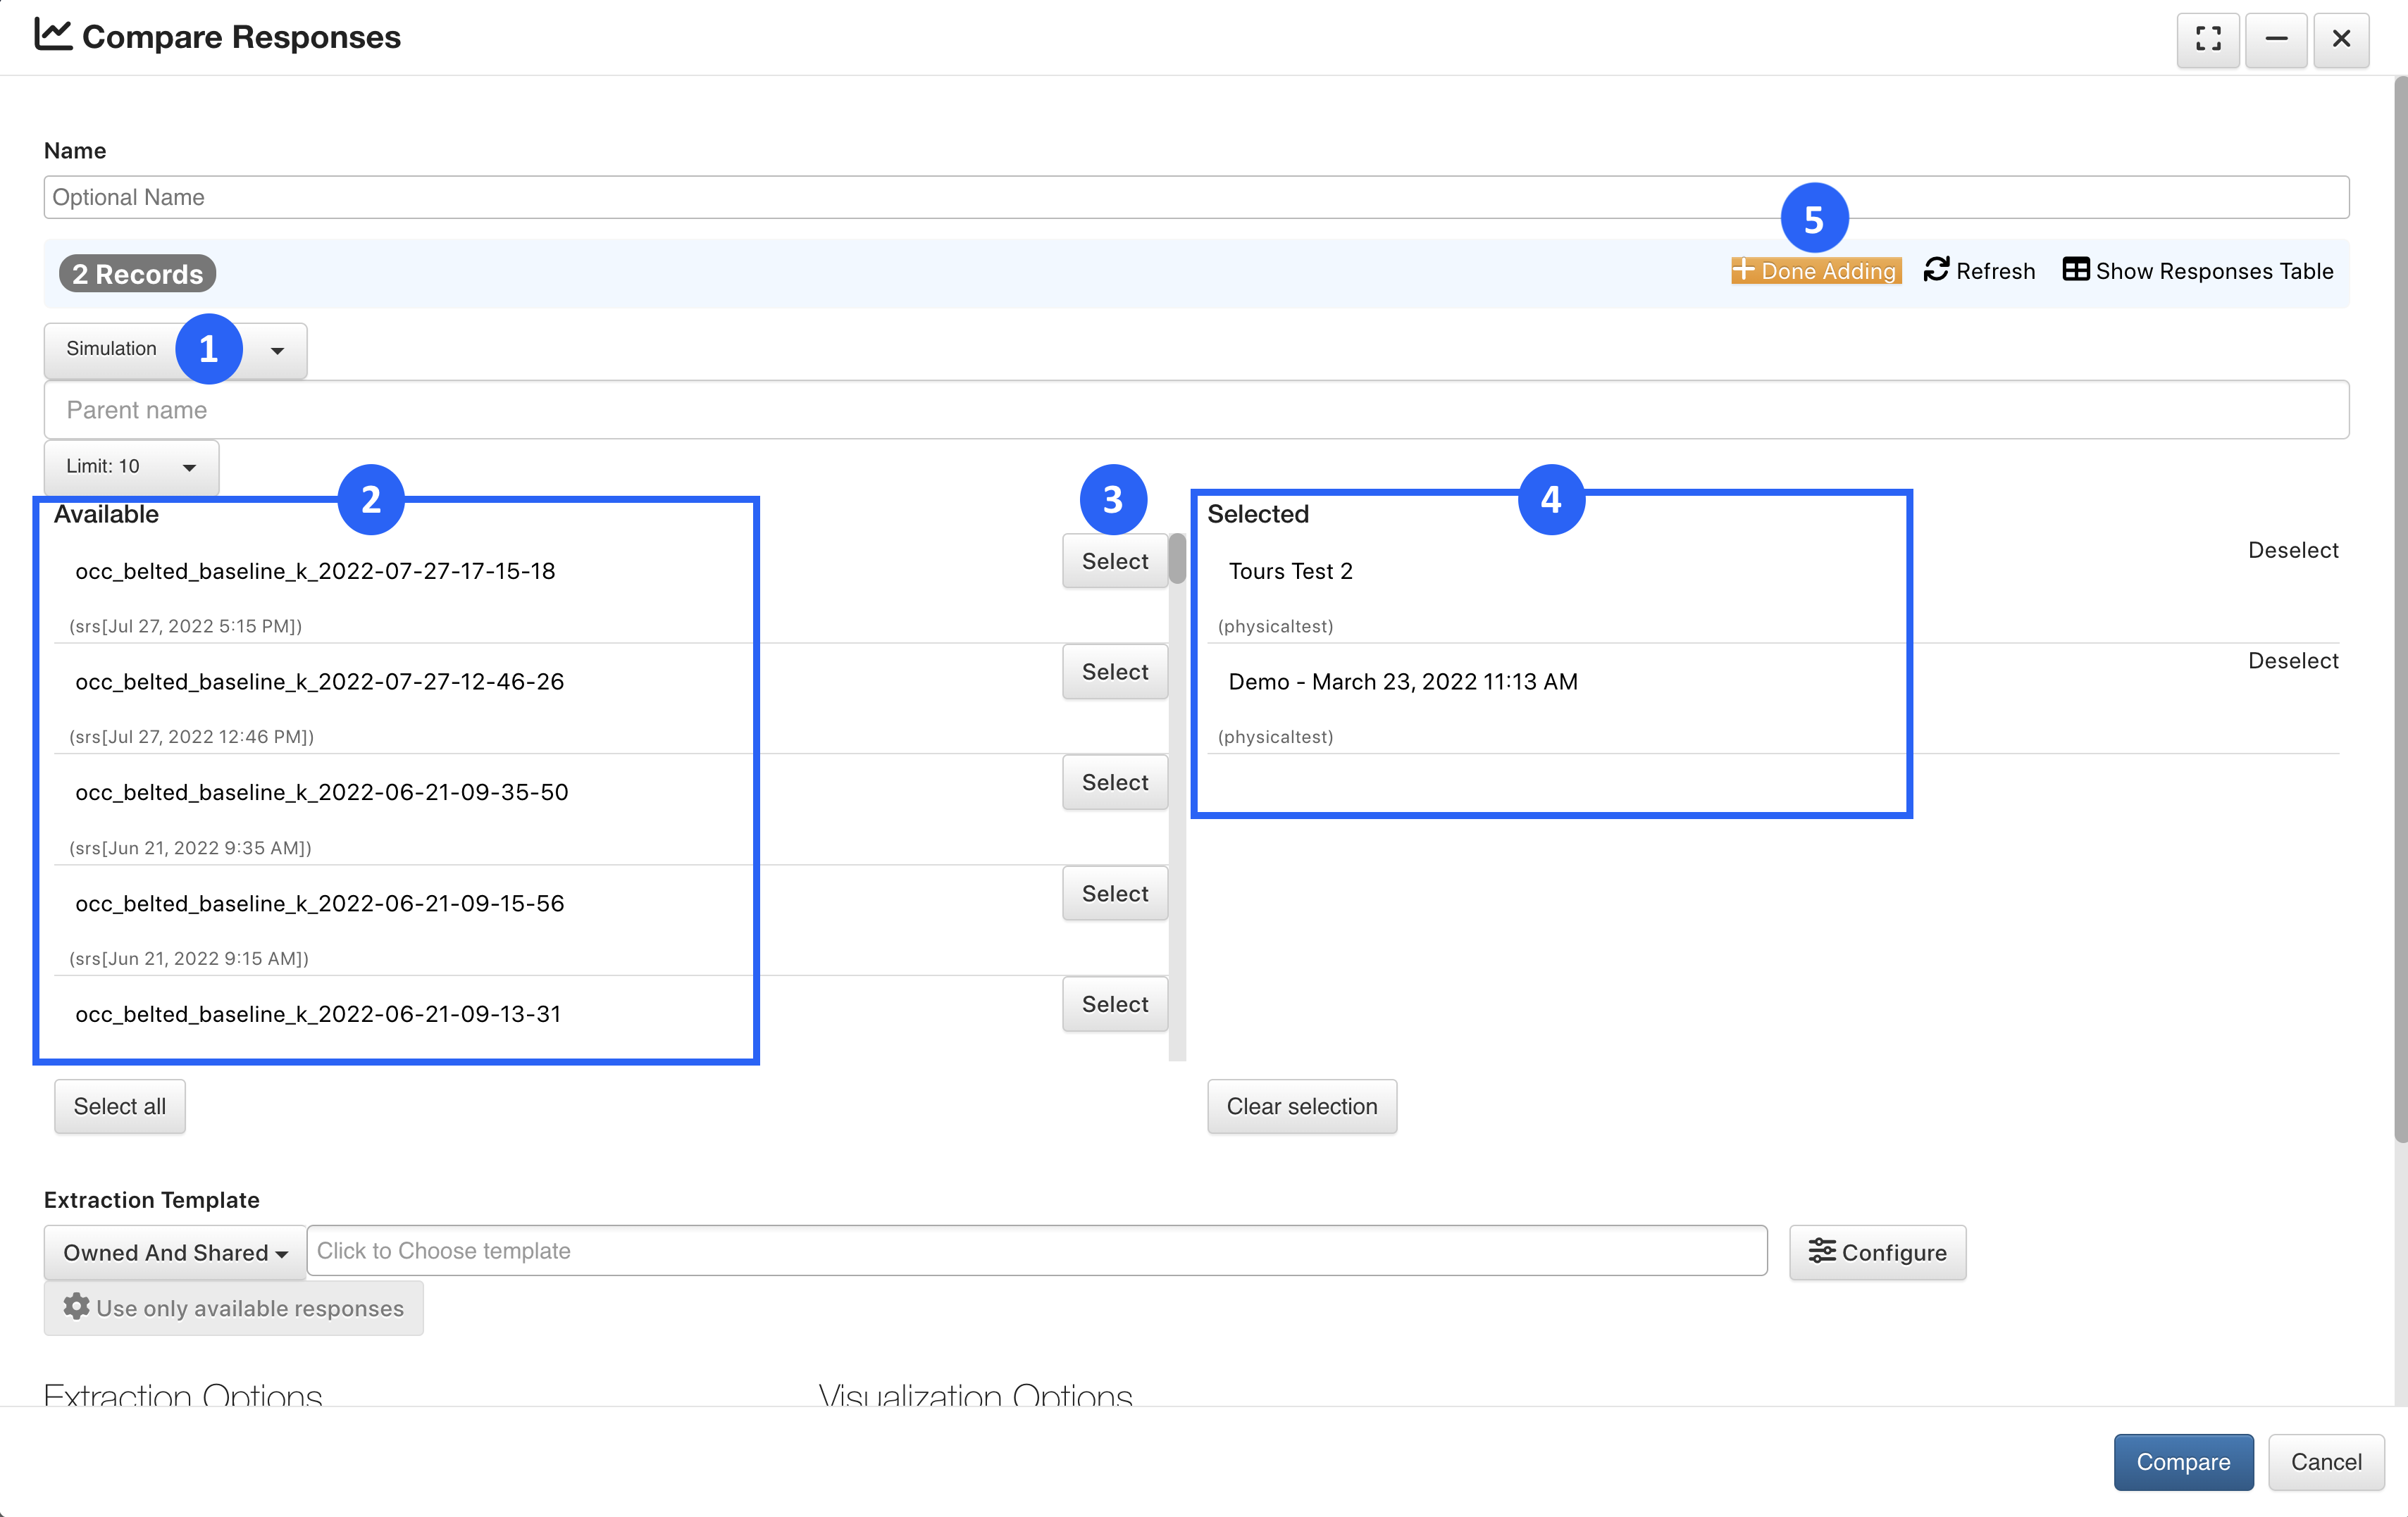Close the Compare Responses dialog
Viewport: 2408px width, 1517px height.
(x=2341, y=39)
